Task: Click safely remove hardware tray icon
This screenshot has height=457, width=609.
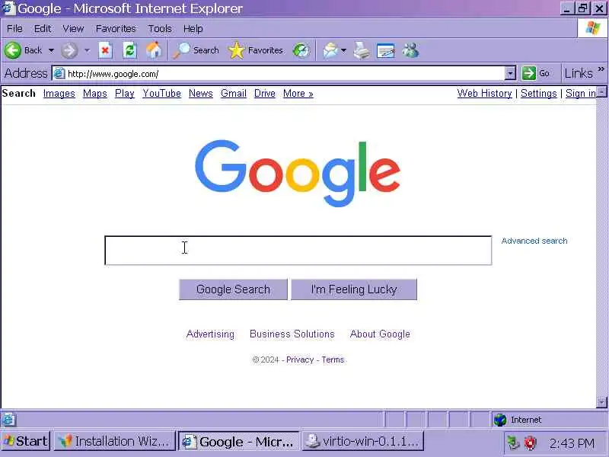Action: point(513,443)
